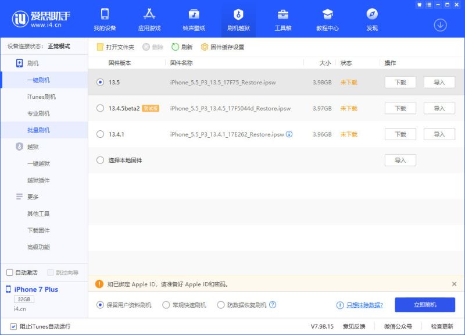The image size is (465, 335).
Task: Open 固件缓存设置 gear settings
Action: coord(223,47)
